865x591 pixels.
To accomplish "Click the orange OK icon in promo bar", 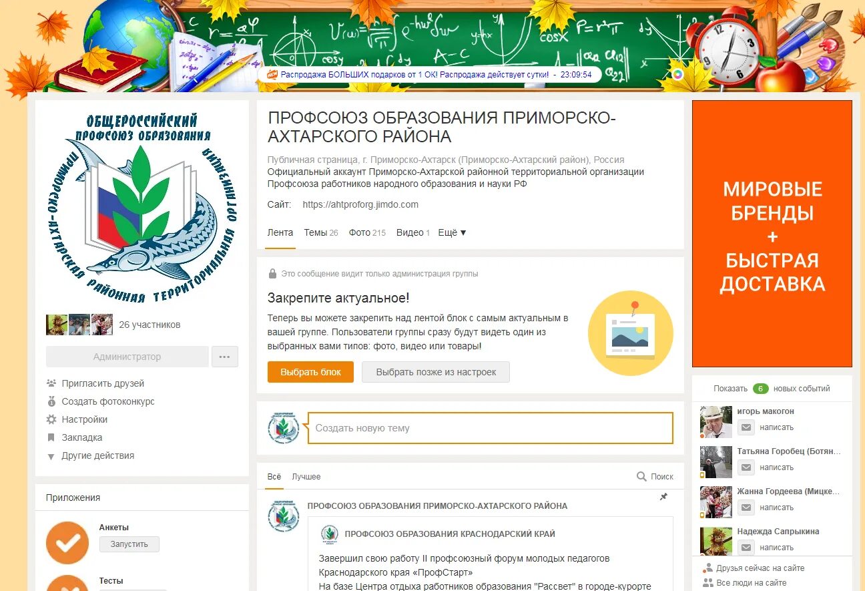I will click(x=272, y=75).
